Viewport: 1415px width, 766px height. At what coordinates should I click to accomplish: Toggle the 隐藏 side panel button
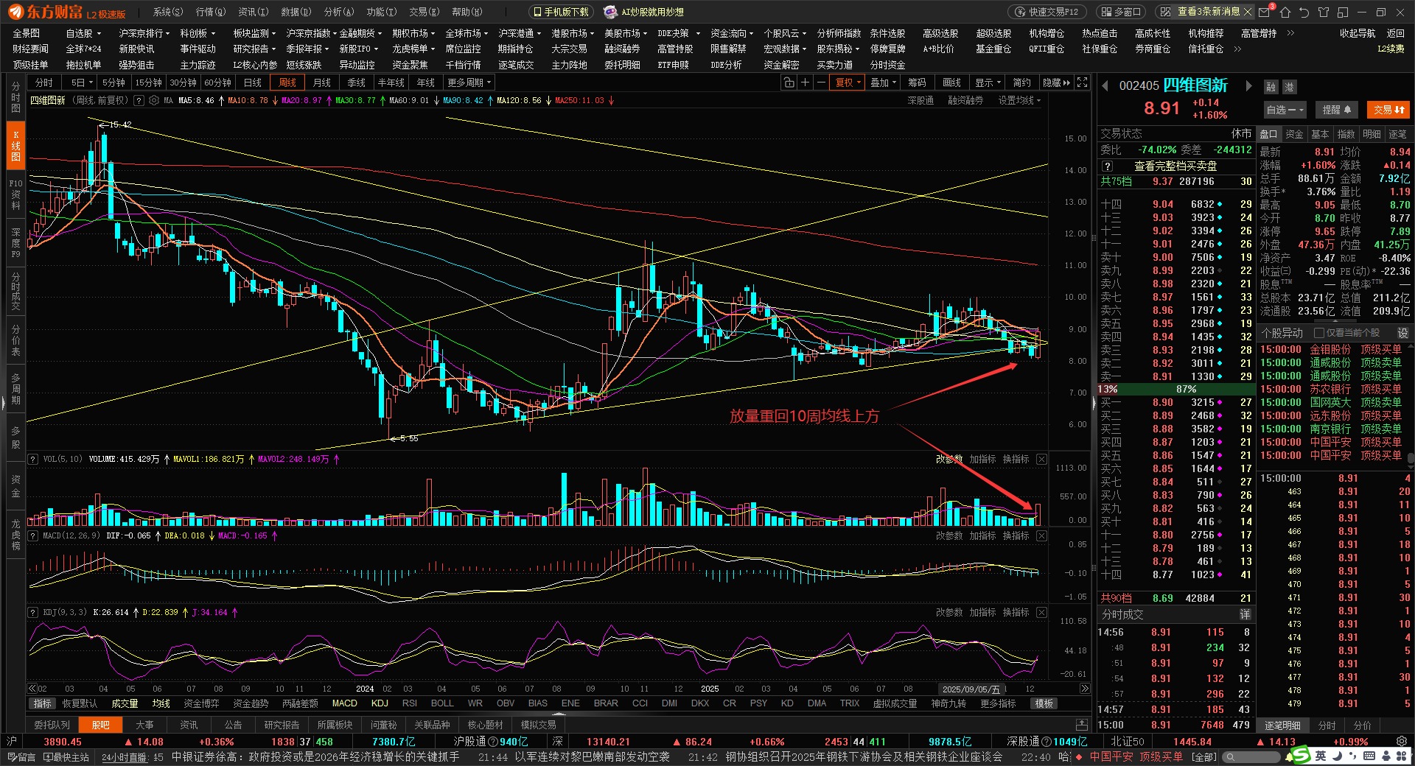coord(1056,82)
